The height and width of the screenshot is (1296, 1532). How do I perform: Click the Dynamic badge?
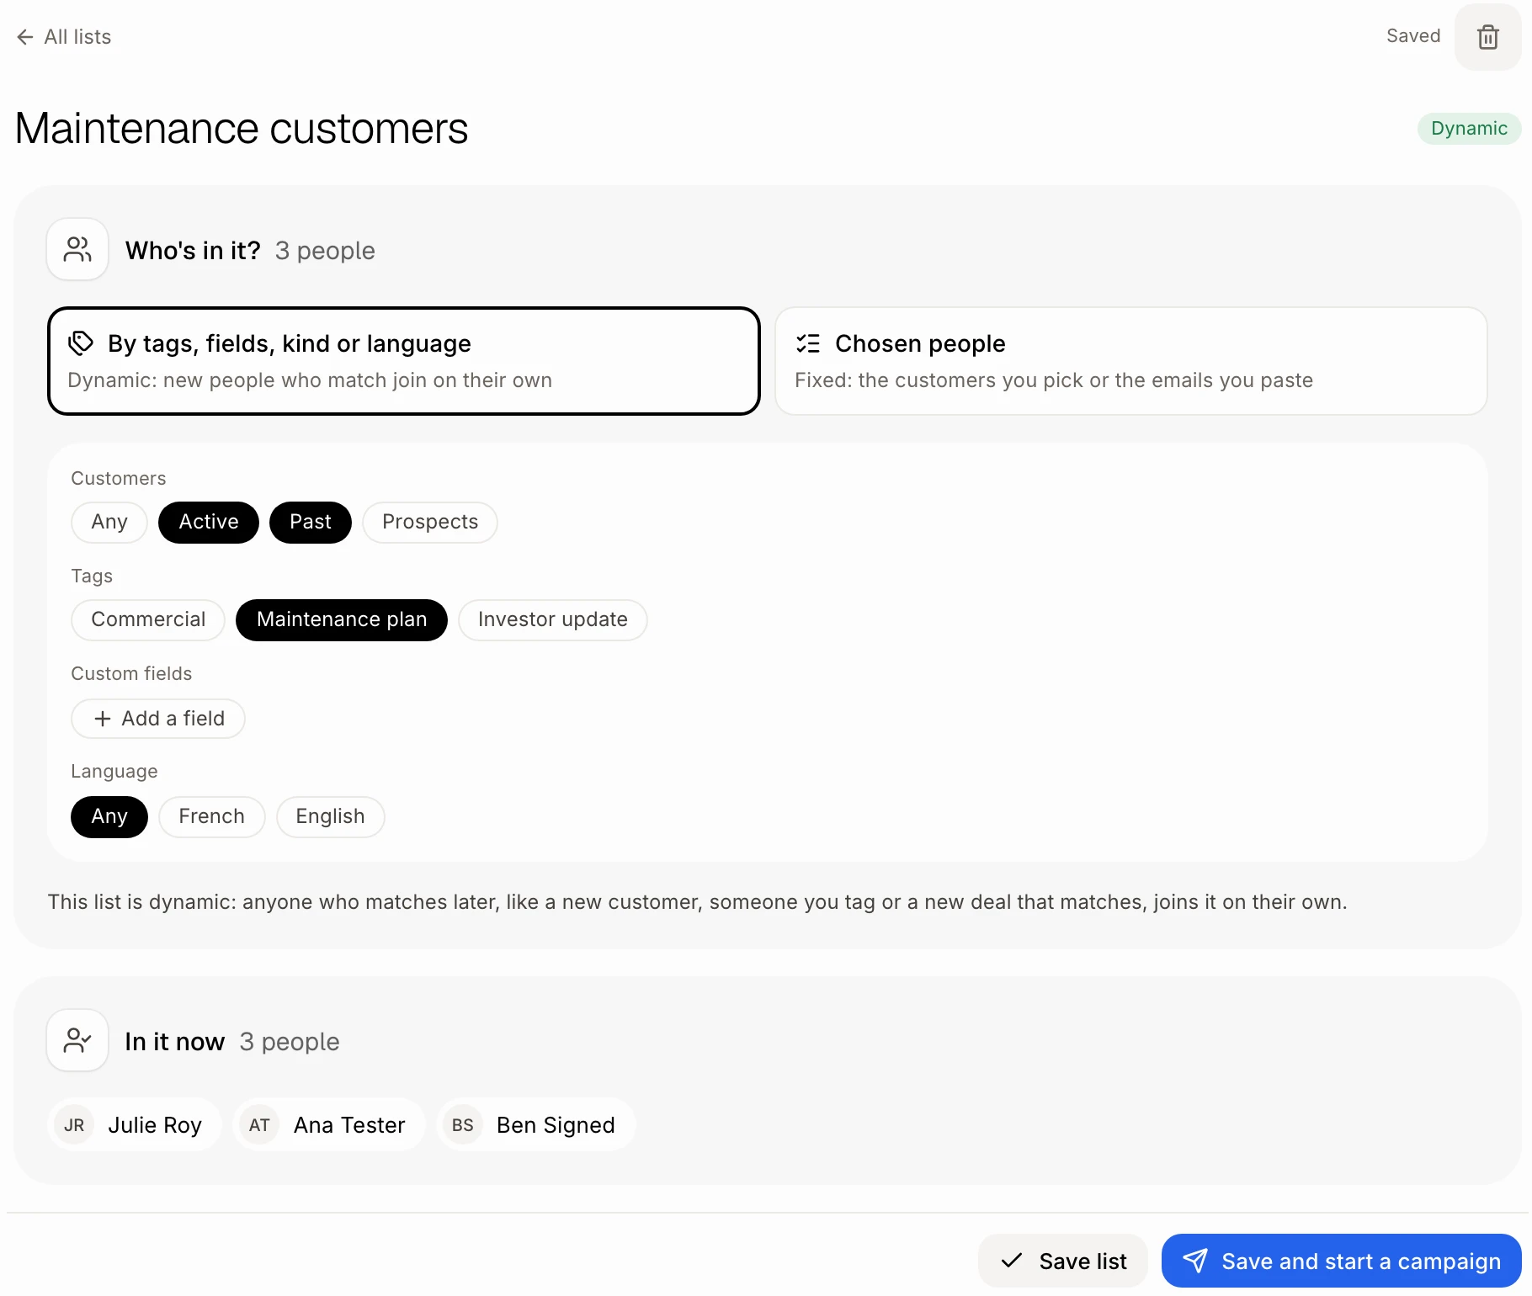(1470, 129)
